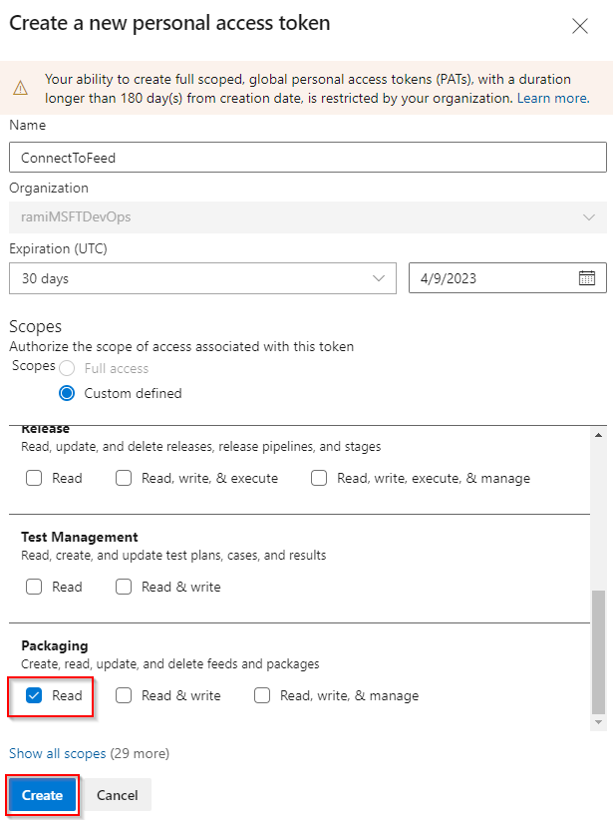This screenshot has height=820, width=613.
Task: Click the warning triangle icon in the banner
Action: 20,88
